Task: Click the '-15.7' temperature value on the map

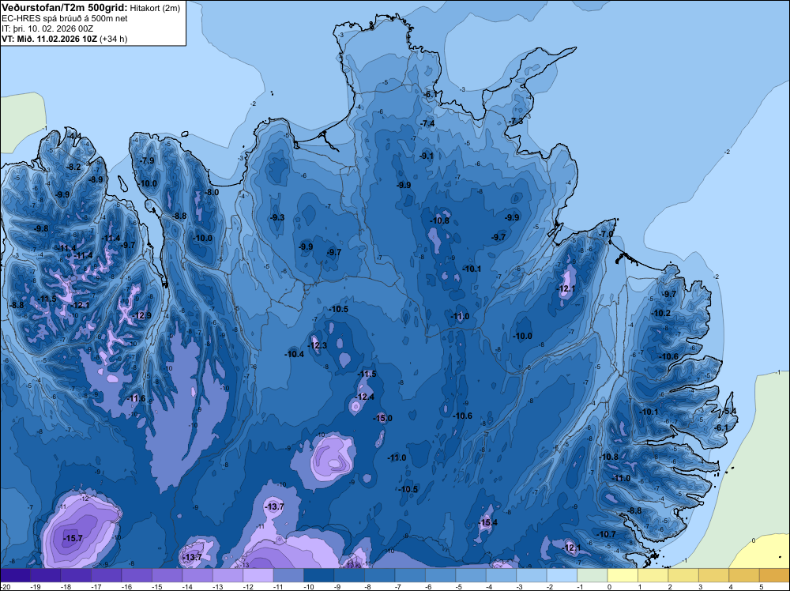Action: [x=73, y=539]
